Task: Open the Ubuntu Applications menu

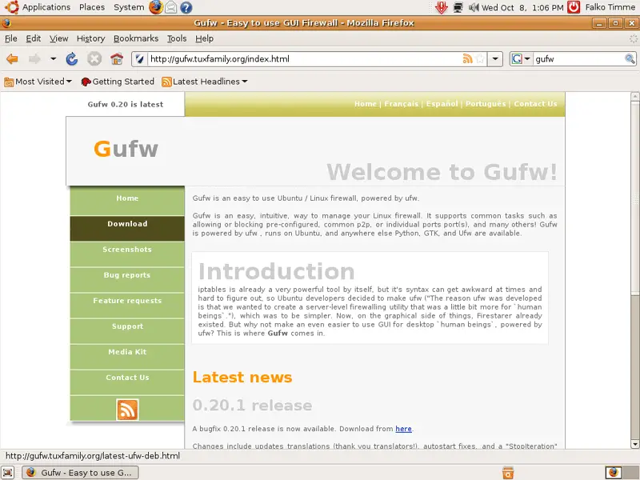Action: 38,7
